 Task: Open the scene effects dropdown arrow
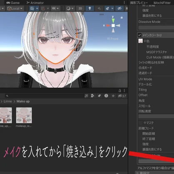pyautogui.click(x=112, y=8)
